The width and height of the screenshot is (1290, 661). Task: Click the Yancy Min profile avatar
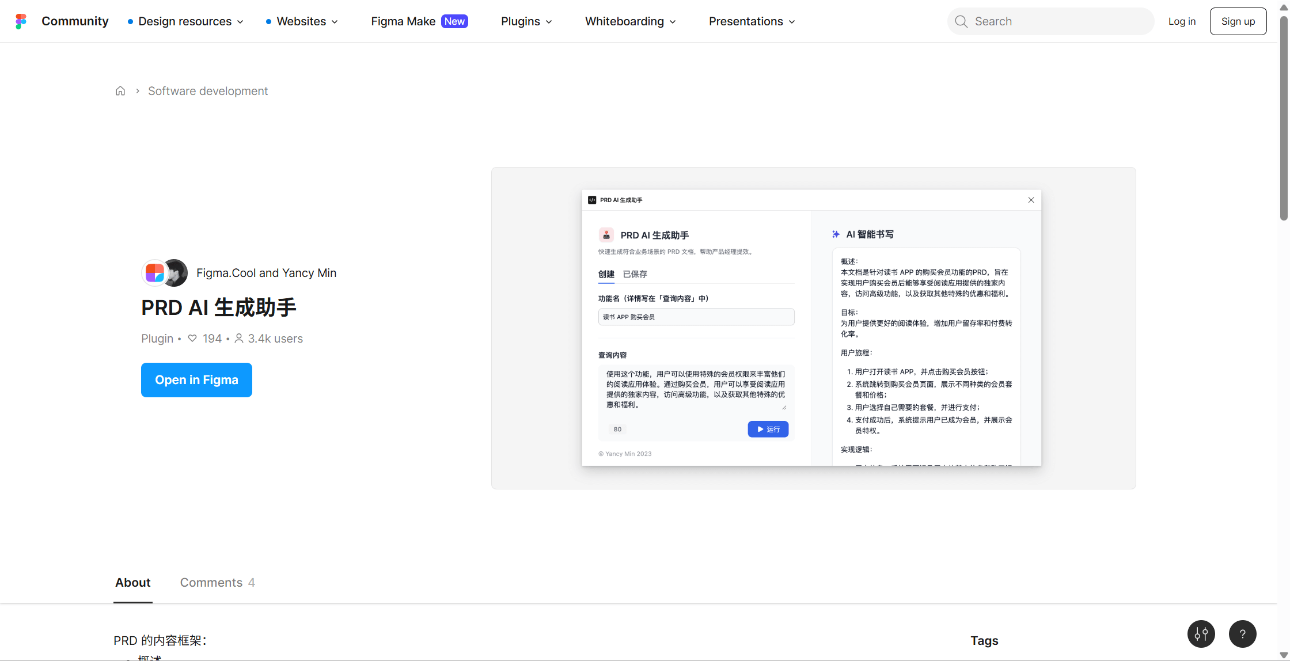pyautogui.click(x=176, y=273)
